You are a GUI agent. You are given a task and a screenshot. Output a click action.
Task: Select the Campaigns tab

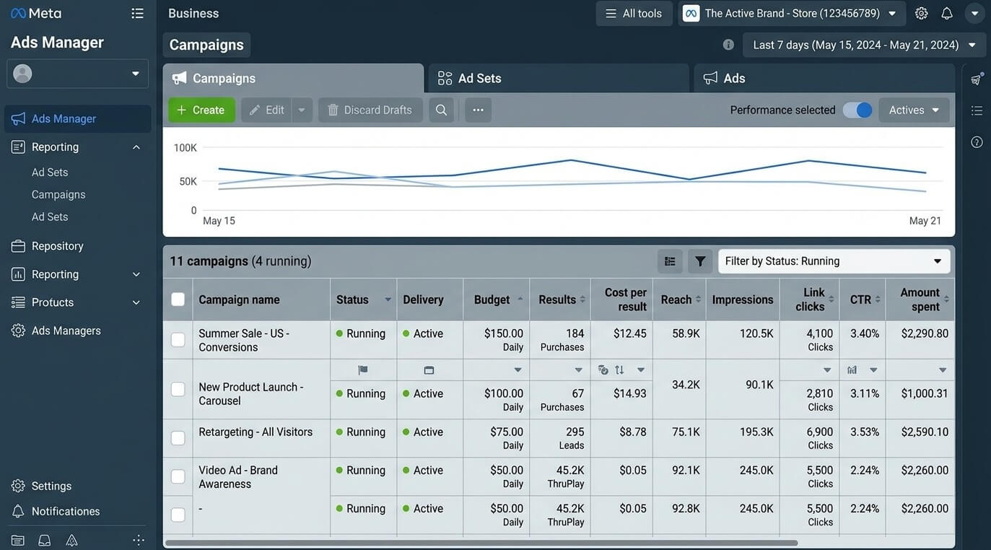click(x=293, y=78)
